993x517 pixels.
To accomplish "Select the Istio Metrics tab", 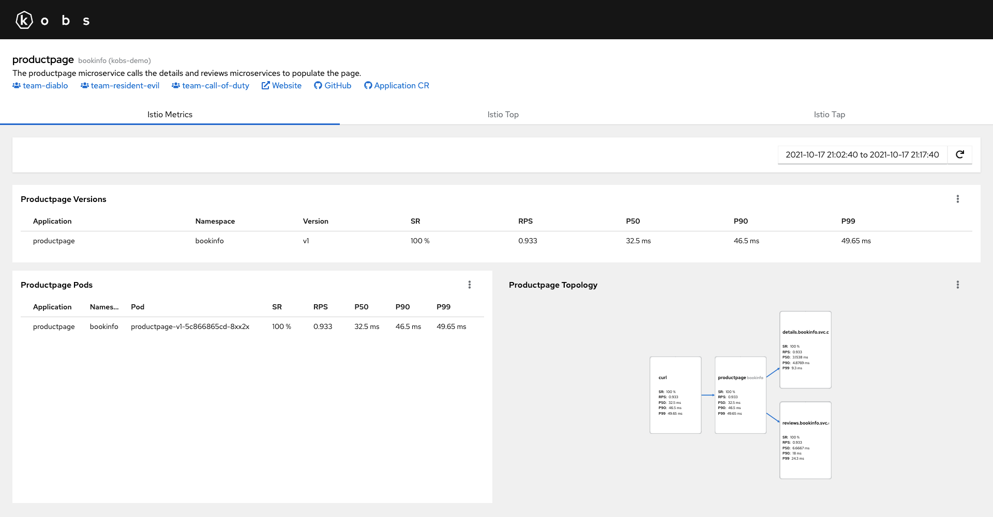I will tap(170, 114).
